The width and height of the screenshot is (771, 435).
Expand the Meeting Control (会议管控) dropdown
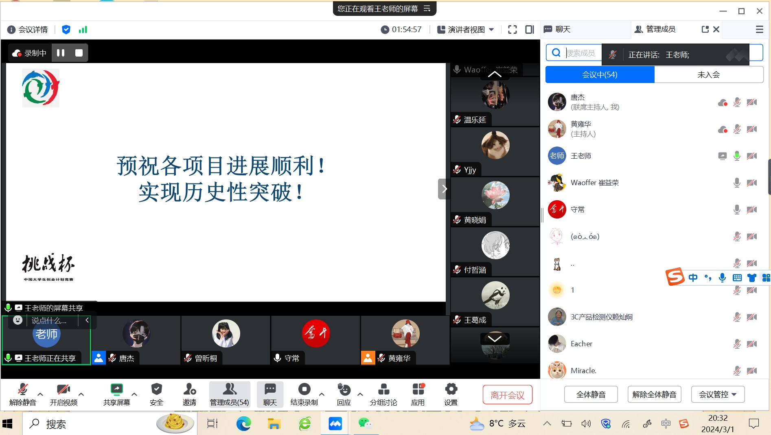718,394
